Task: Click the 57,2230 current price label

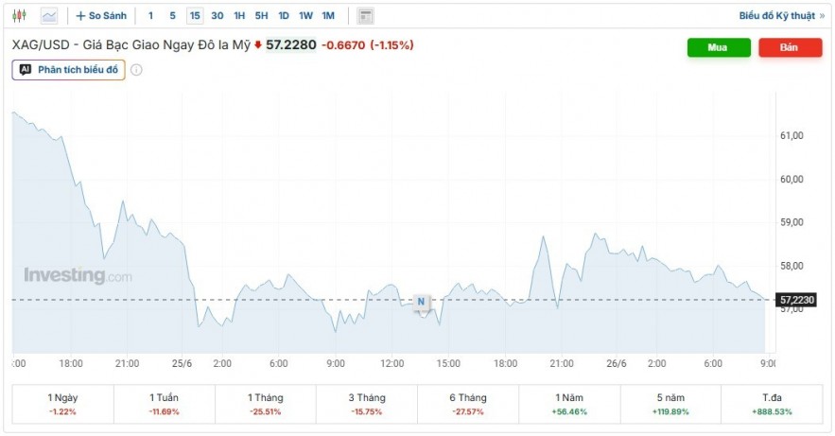Action: (x=796, y=300)
